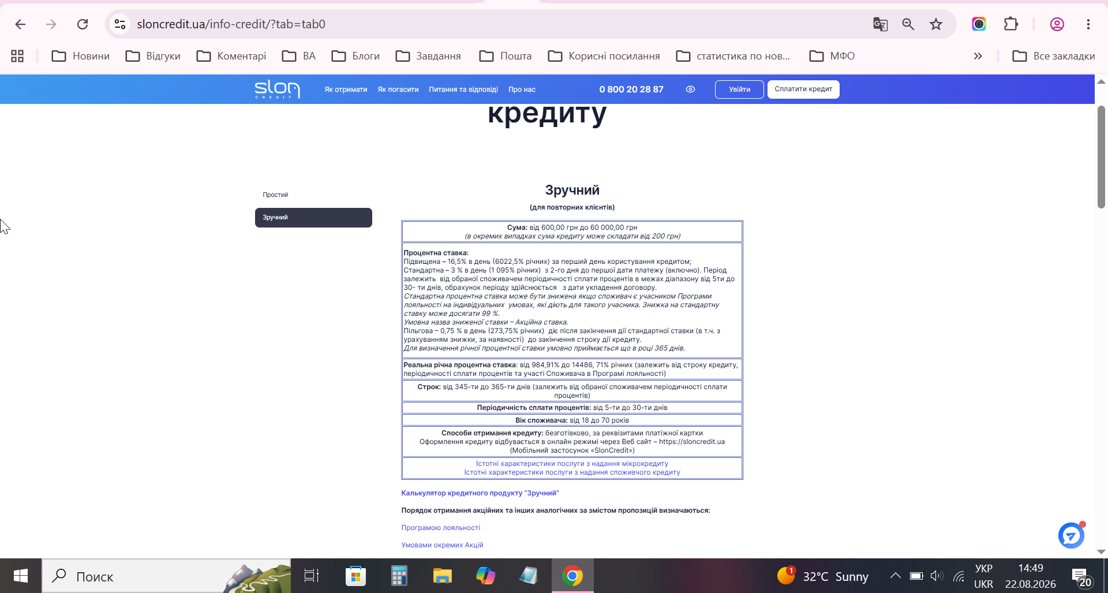Open the weather widget showing 32°C
This screenshot has width=1108, height=593.
[823, 576]
